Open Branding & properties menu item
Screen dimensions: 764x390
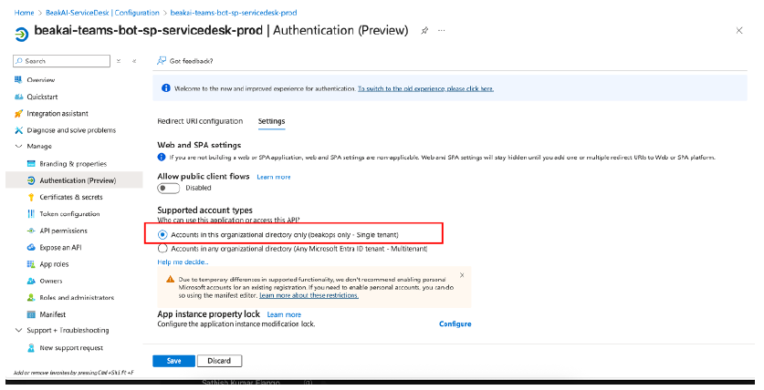coord(74,164)
